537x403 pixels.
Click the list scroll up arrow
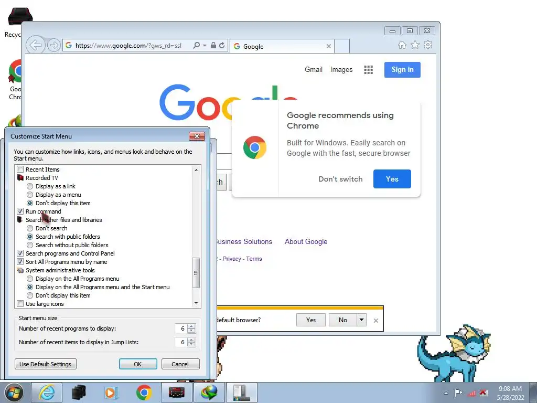(196, 169)
